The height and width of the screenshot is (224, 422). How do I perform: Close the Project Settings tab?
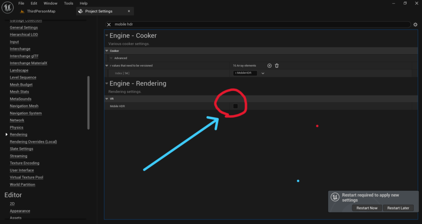129,11
